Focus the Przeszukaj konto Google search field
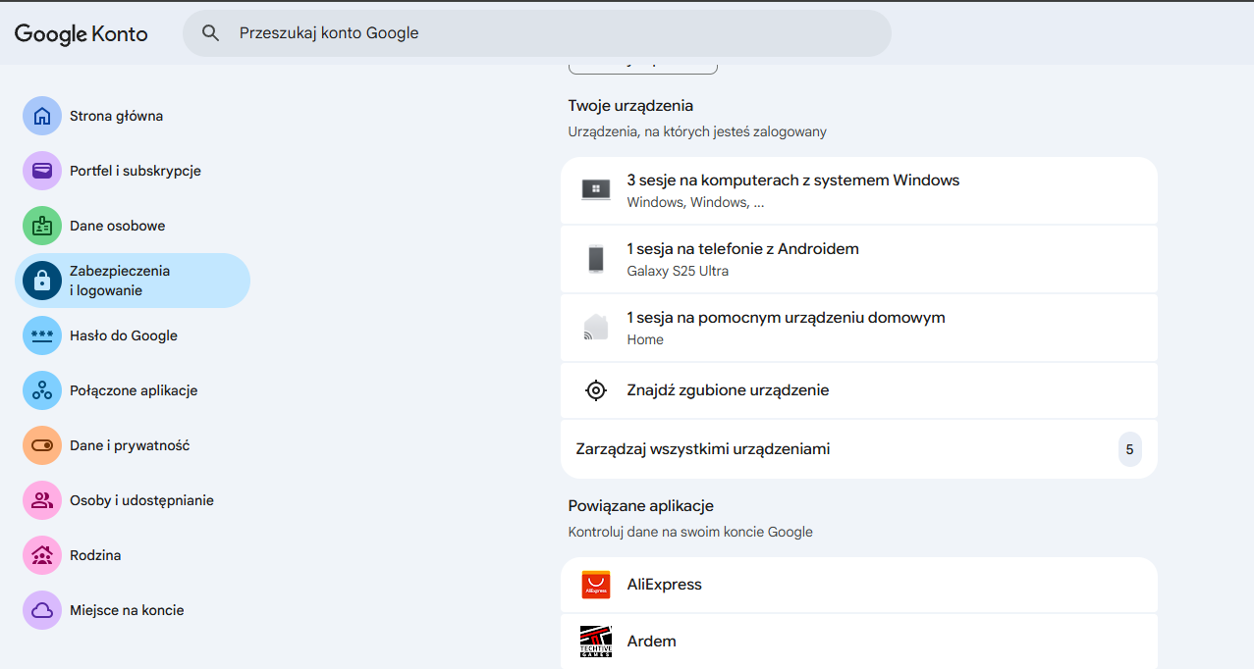This screenshot has height=669, width=1254. tap(537, 33)
